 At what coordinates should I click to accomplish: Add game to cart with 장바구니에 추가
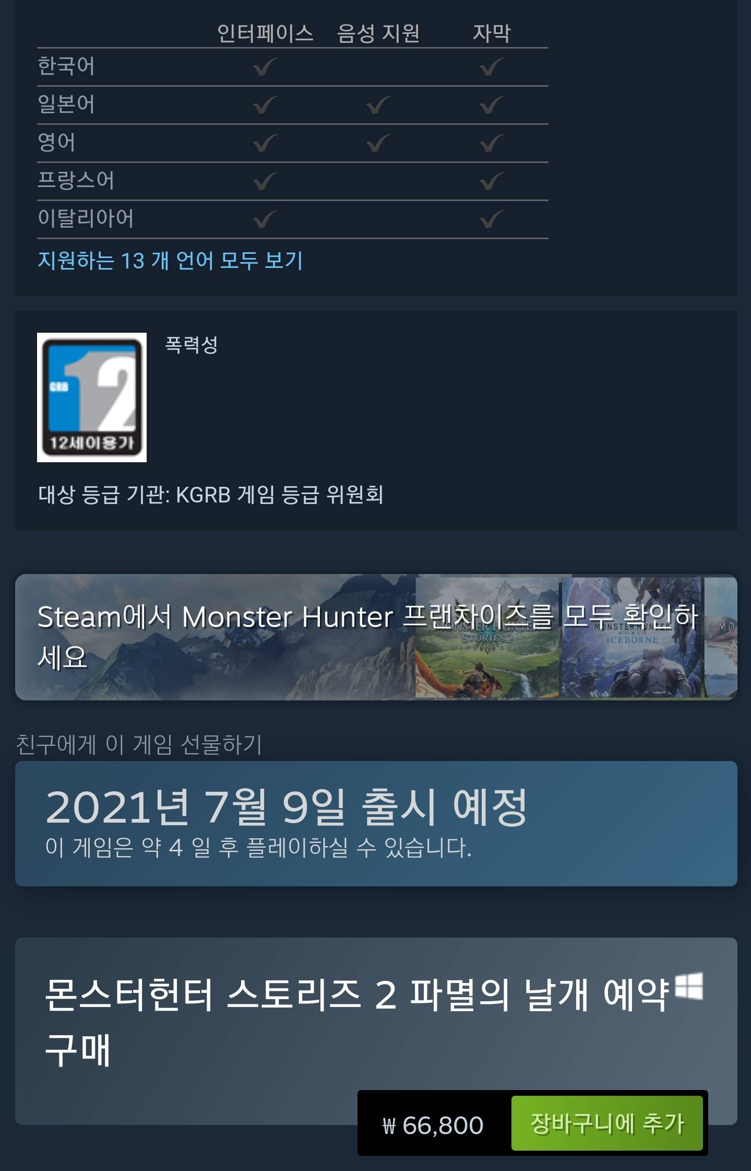pos(607,1123)
